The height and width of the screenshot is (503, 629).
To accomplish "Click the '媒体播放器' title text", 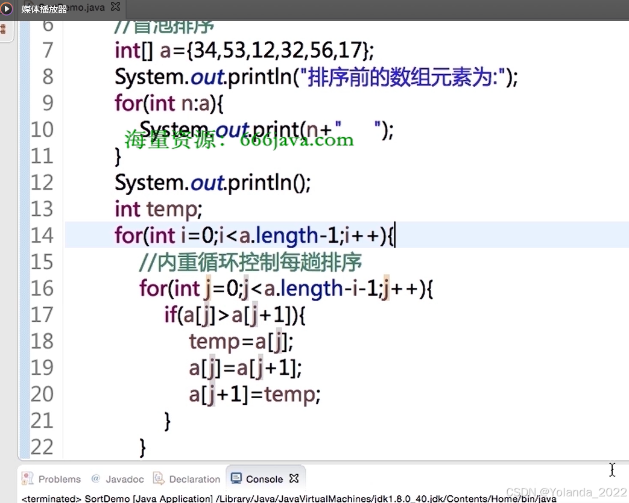I will 44,9.
